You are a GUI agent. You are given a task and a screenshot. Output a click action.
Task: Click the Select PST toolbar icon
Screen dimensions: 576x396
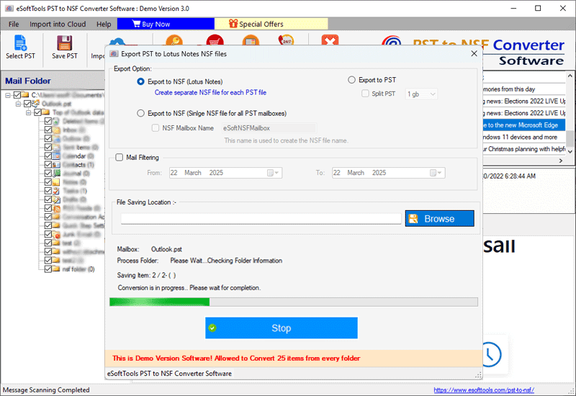coord(20,43)
